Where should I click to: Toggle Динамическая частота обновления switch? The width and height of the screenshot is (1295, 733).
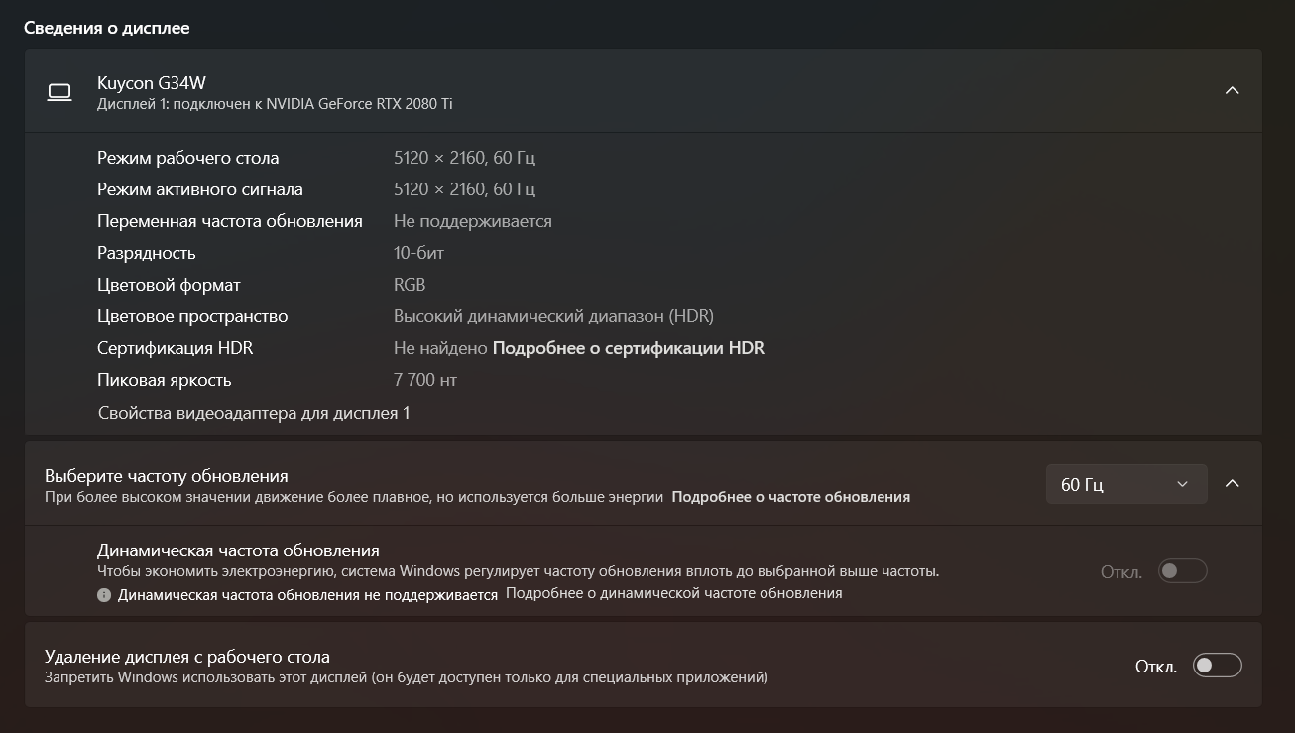1182,571
